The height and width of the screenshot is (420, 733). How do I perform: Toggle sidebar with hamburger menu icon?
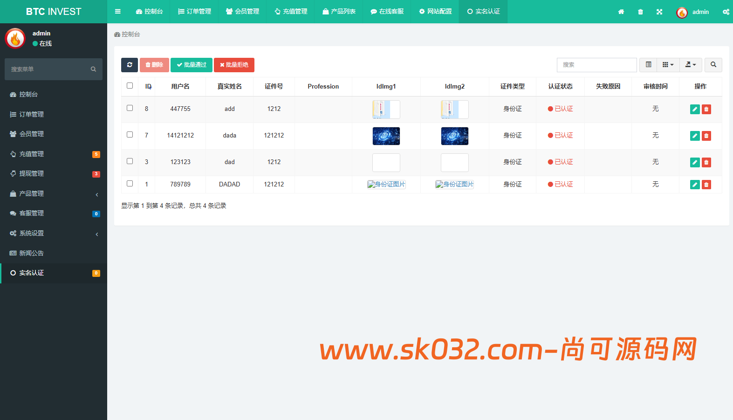point(118,12)
